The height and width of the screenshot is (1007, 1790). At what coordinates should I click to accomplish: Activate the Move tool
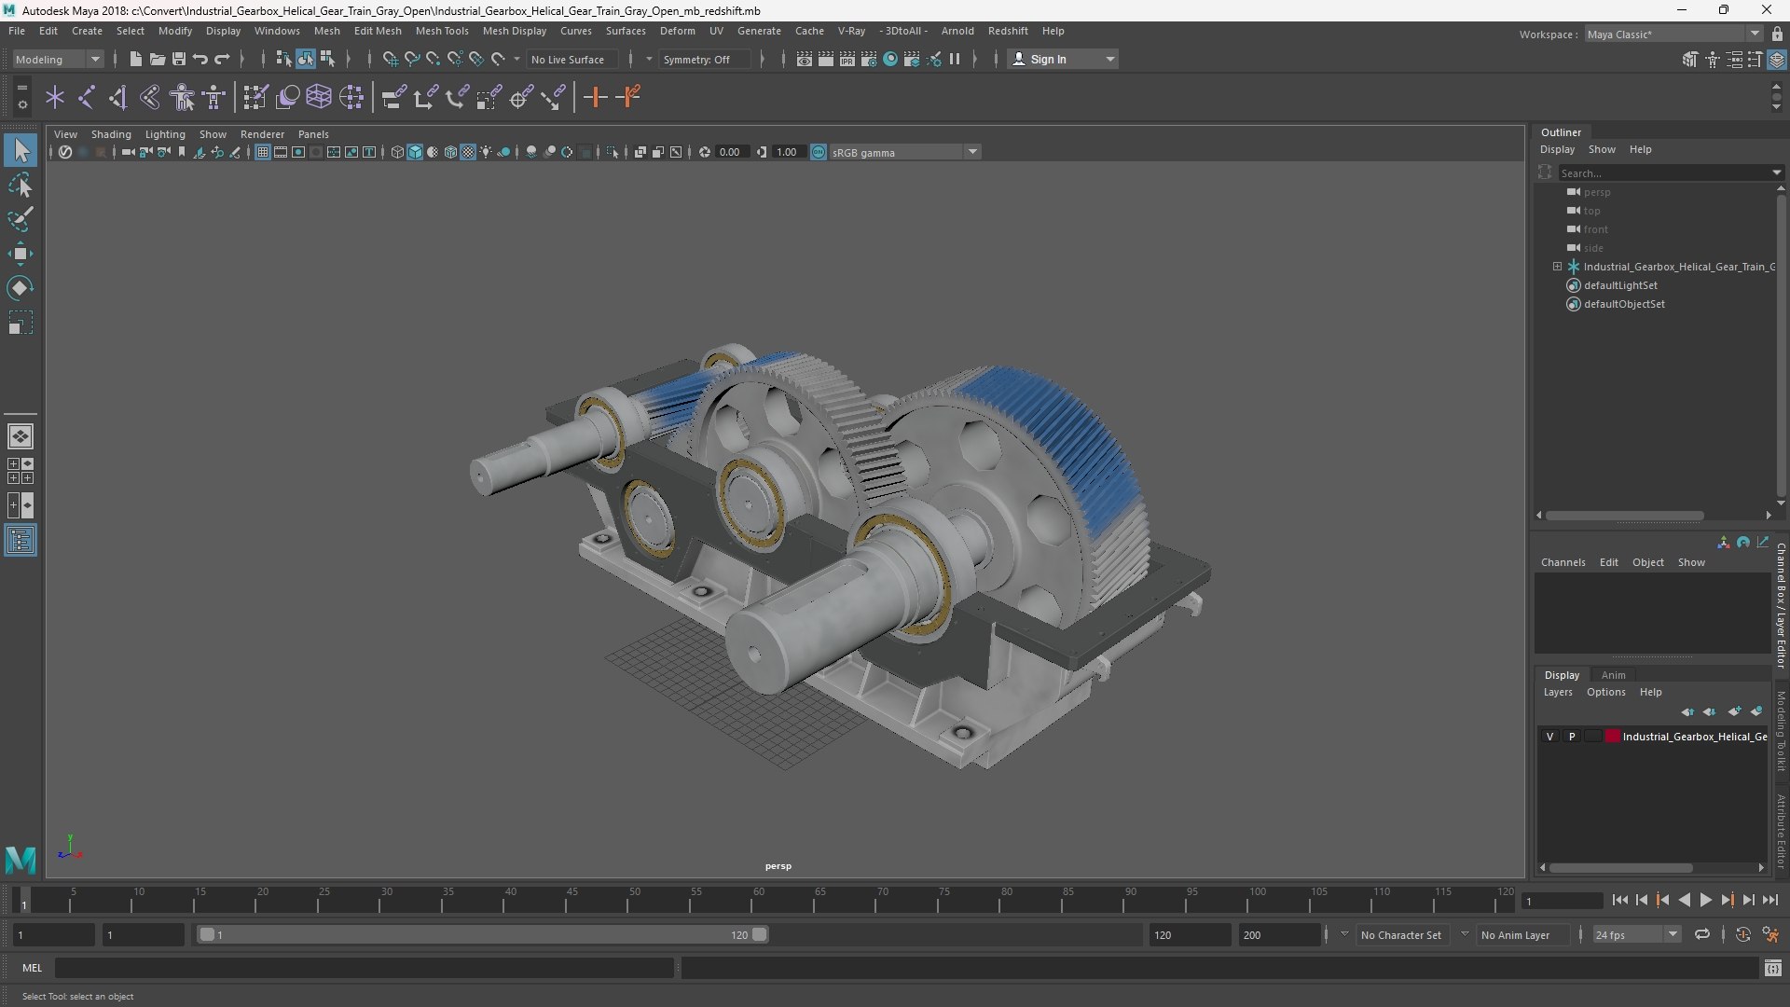[21, 254]
